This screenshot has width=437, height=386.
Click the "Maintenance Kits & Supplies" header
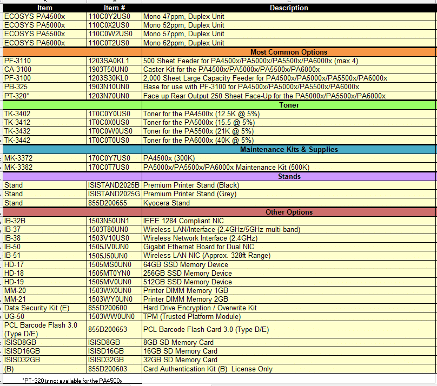[x=289, y=149]
